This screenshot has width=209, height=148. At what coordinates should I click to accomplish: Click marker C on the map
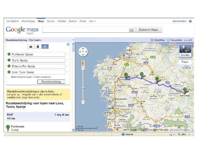pos(141,75)
